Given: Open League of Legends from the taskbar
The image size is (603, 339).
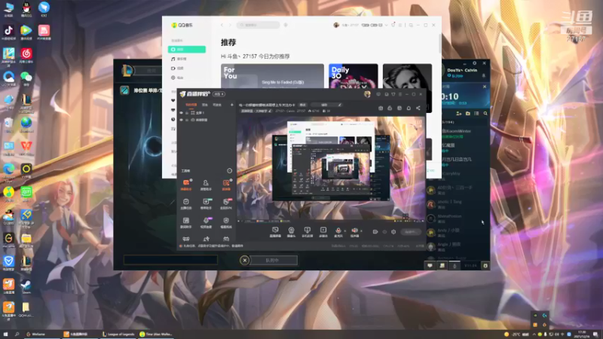Looking at the screenshot, I should point(119,334).
